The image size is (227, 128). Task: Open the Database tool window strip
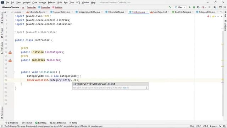coord(225,26)
